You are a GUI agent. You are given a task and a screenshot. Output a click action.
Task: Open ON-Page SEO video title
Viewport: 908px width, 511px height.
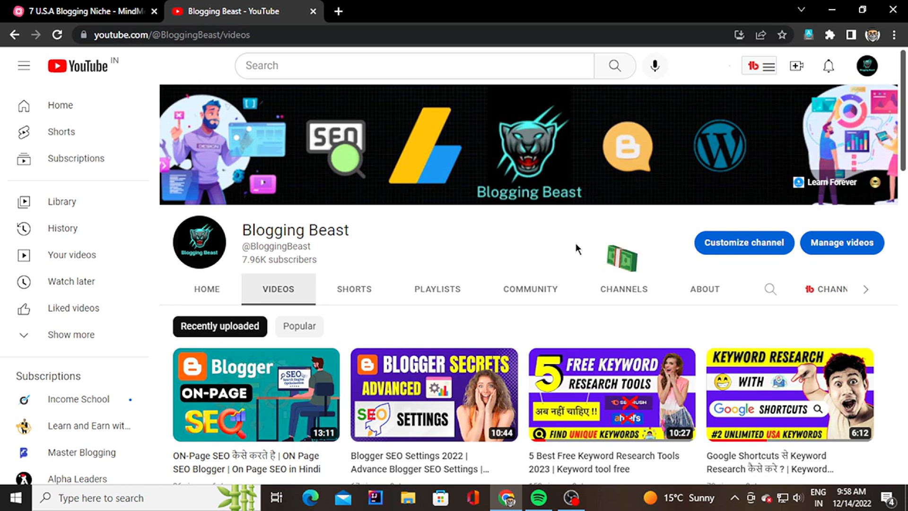(246, 462)
